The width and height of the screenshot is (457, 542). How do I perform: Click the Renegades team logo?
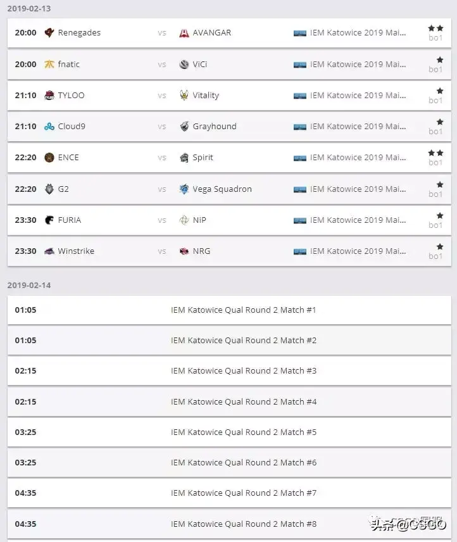pos(49,33)
